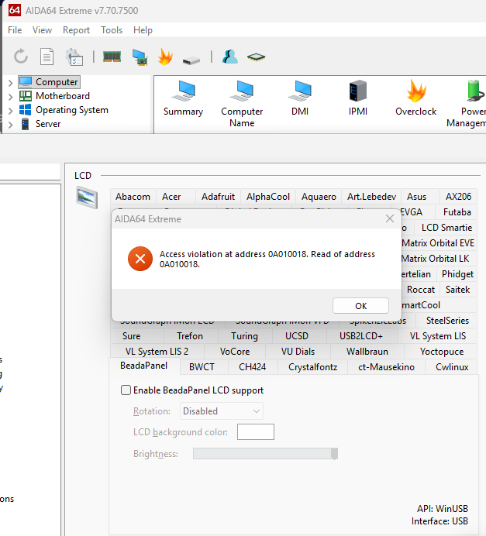Click the LCD background color swatch

click(256, 431)
